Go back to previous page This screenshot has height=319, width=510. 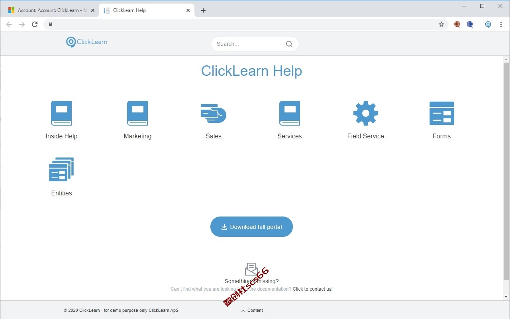(x=9, y=24)
